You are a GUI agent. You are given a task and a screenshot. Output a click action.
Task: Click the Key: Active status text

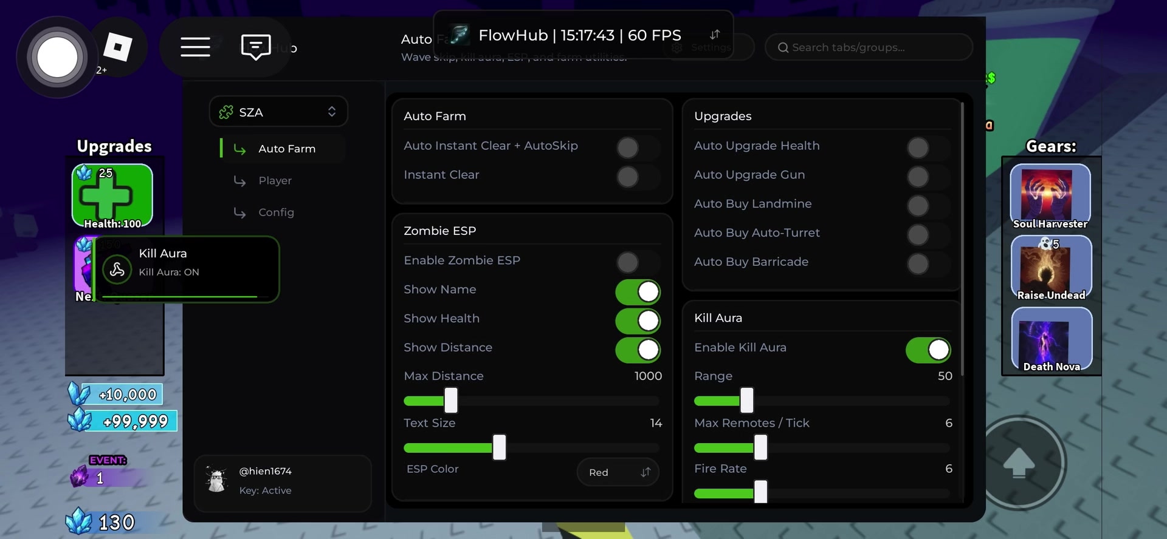[265, 490]
